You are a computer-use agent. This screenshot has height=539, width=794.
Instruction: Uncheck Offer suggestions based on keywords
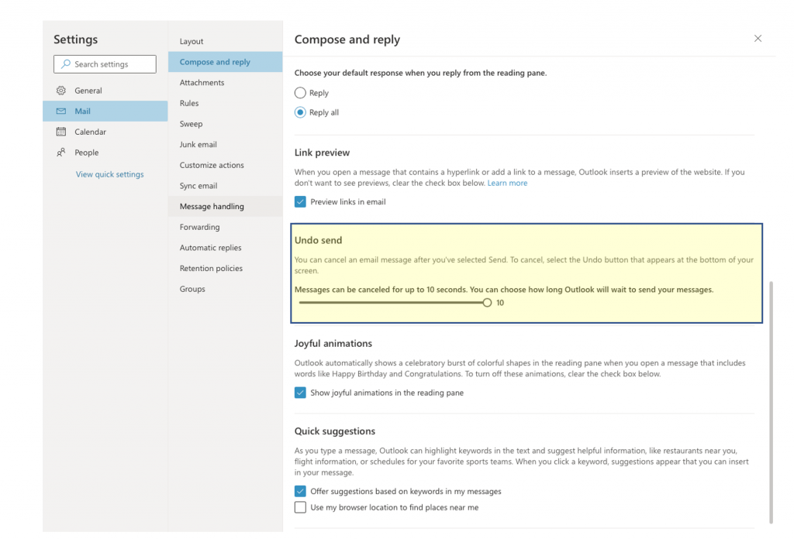[300, 492]
